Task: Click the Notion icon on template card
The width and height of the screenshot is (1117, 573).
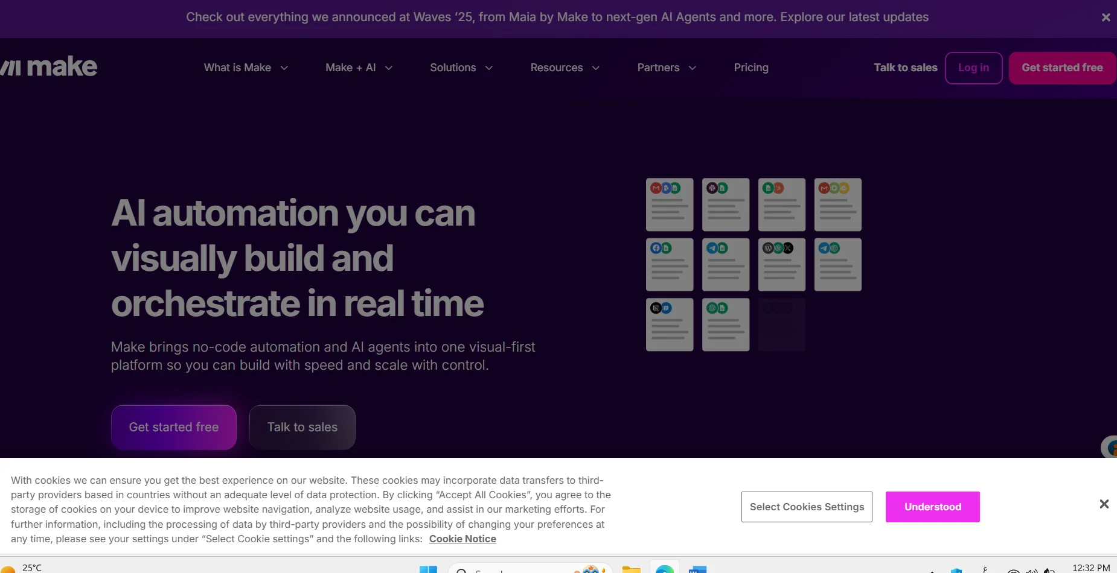Action: [656, 308]
